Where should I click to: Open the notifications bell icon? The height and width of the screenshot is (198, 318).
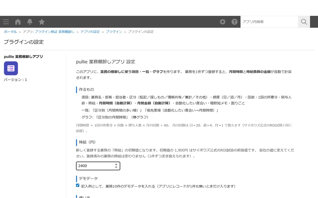coord(30,22)
